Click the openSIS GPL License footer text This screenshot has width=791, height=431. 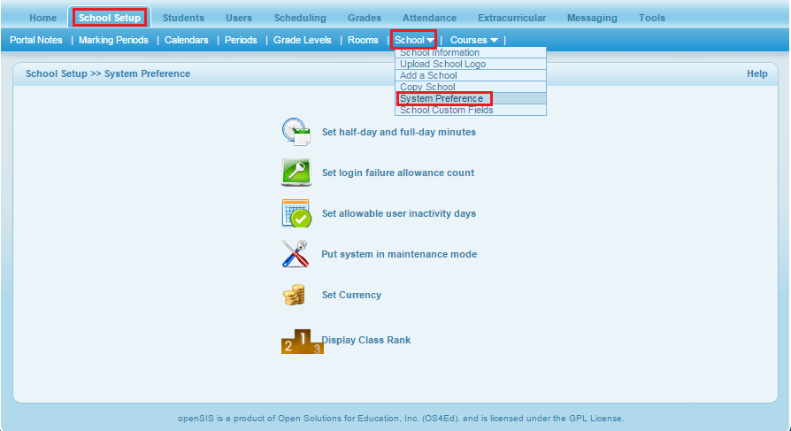tap(401, 419)
